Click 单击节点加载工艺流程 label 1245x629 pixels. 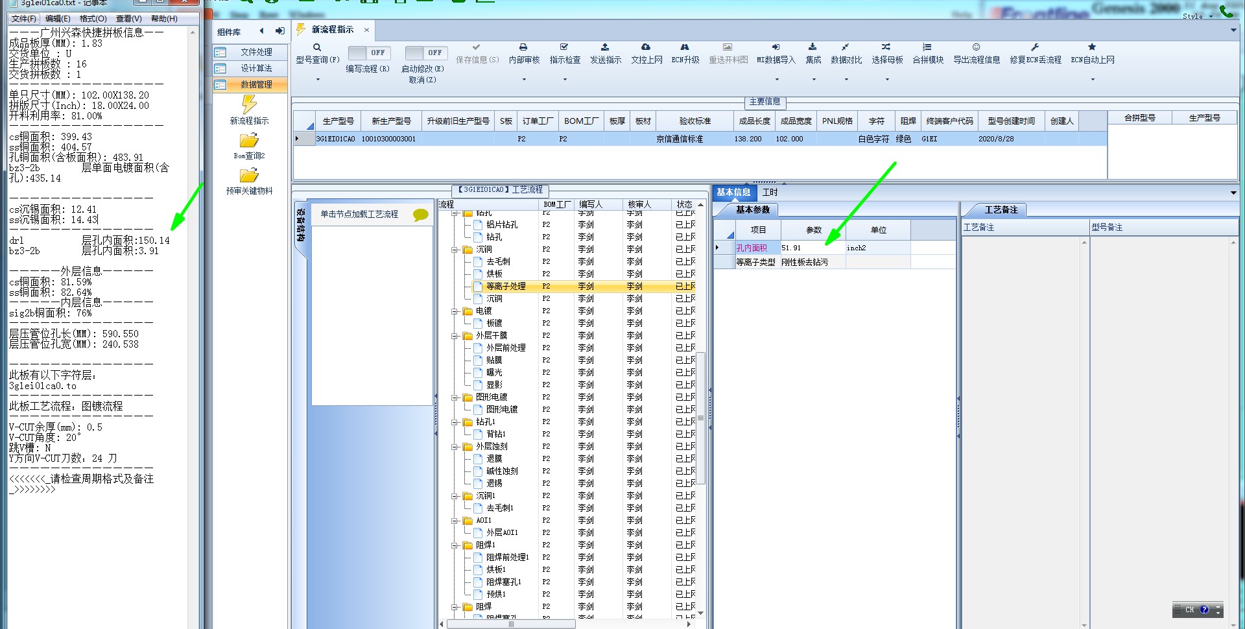coord(359,215)
